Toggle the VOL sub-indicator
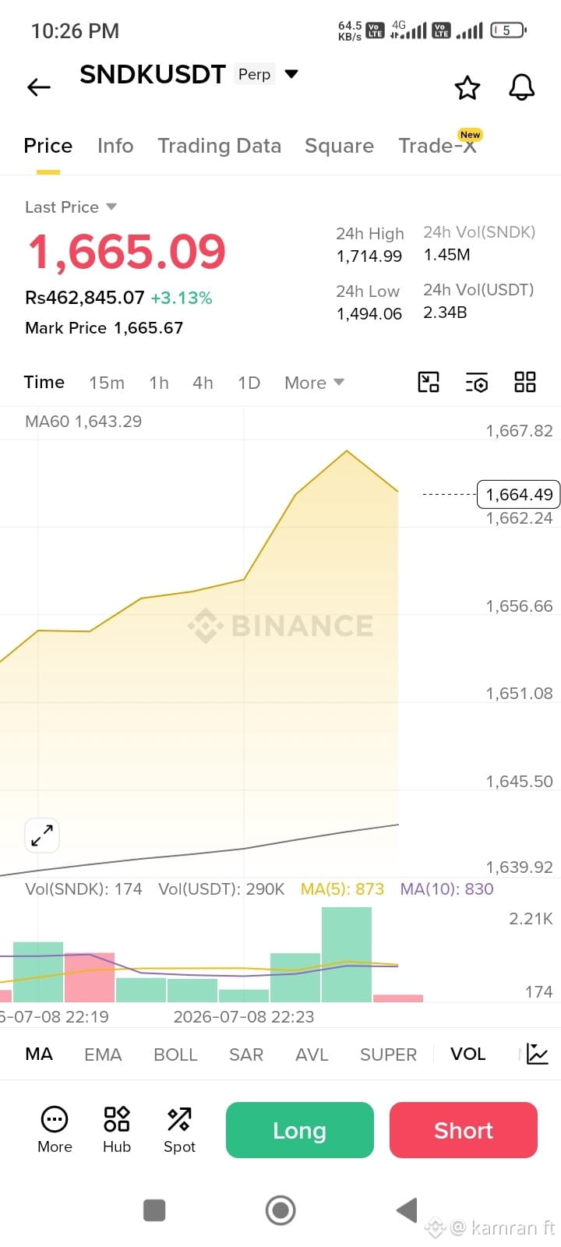This screenshot has width=561, height=1247. click(x=467, y=1054)
